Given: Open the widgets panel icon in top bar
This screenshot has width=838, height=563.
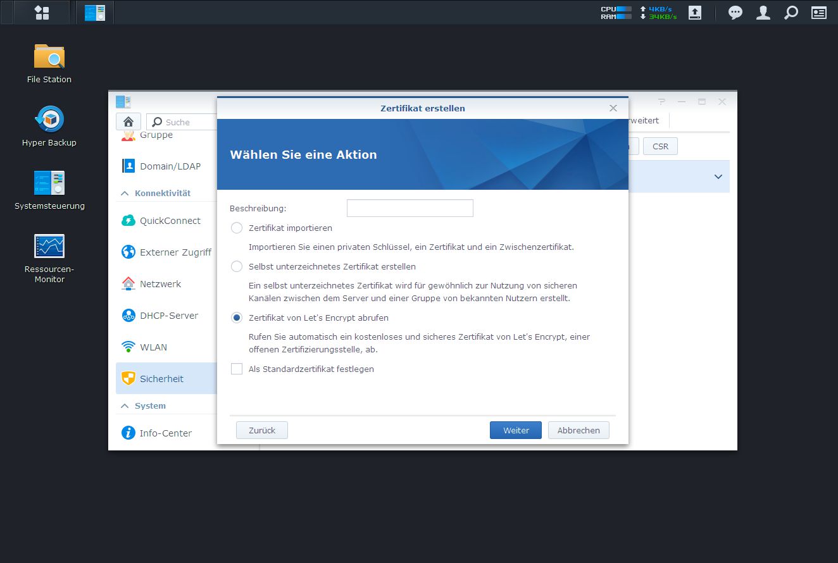Looking at the screenshot, I should tap(819, 13).
